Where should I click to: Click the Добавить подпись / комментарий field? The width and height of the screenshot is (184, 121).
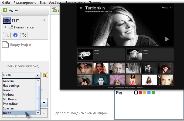pyautogui.click(x=81, y=113)
